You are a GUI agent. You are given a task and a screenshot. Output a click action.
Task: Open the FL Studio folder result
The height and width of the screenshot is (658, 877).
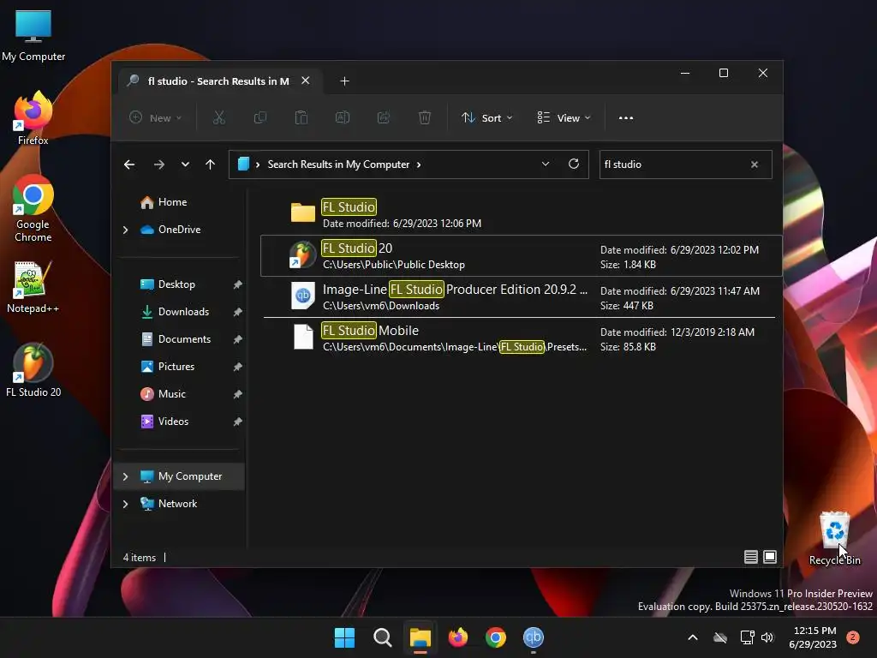pos(522,214)
